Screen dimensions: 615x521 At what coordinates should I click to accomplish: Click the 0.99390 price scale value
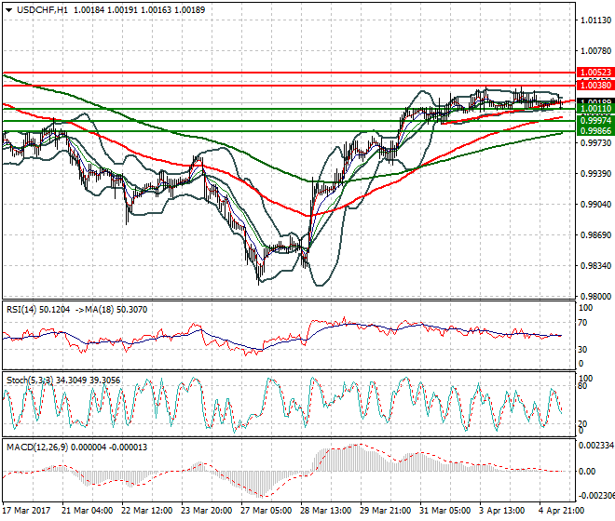(x=595, y=174)
